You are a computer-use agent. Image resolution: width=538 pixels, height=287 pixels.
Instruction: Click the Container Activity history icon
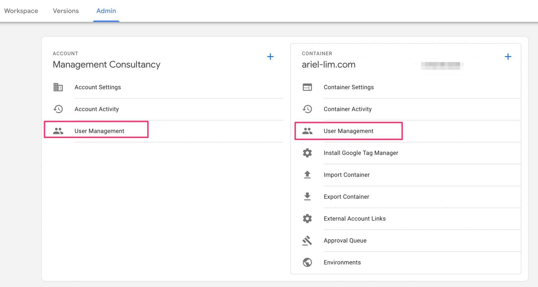(307, 109)
